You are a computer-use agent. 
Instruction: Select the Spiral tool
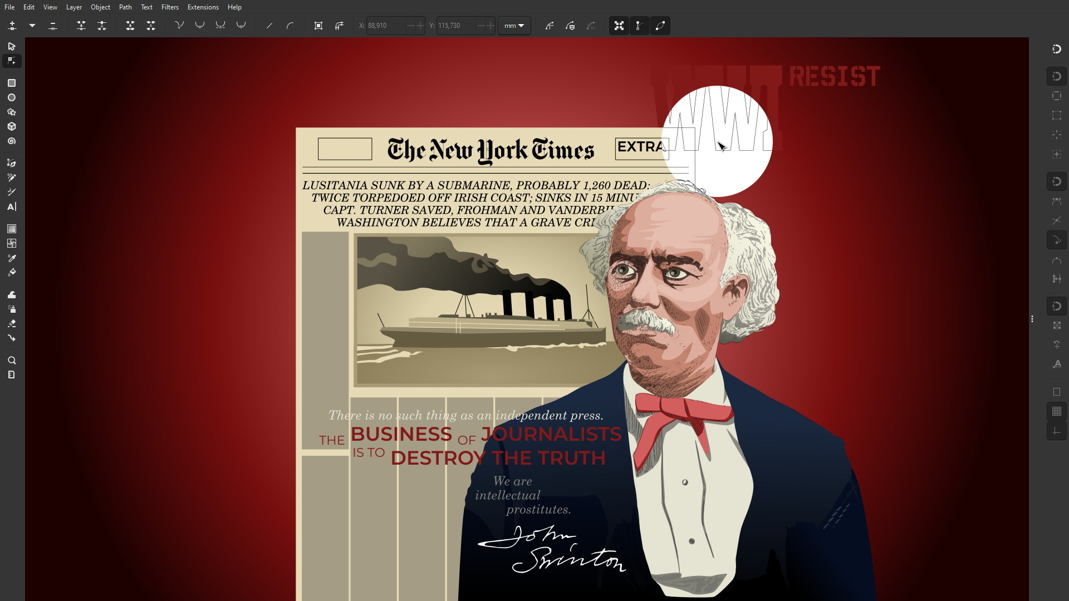coord(12,141)
